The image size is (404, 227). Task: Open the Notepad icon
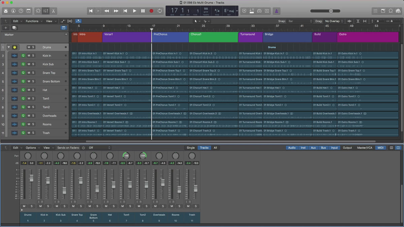[x=383, y=11]
